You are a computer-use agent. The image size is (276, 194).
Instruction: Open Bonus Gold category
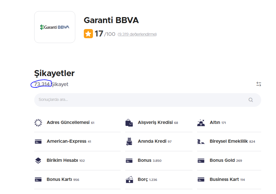coord(222,160)
